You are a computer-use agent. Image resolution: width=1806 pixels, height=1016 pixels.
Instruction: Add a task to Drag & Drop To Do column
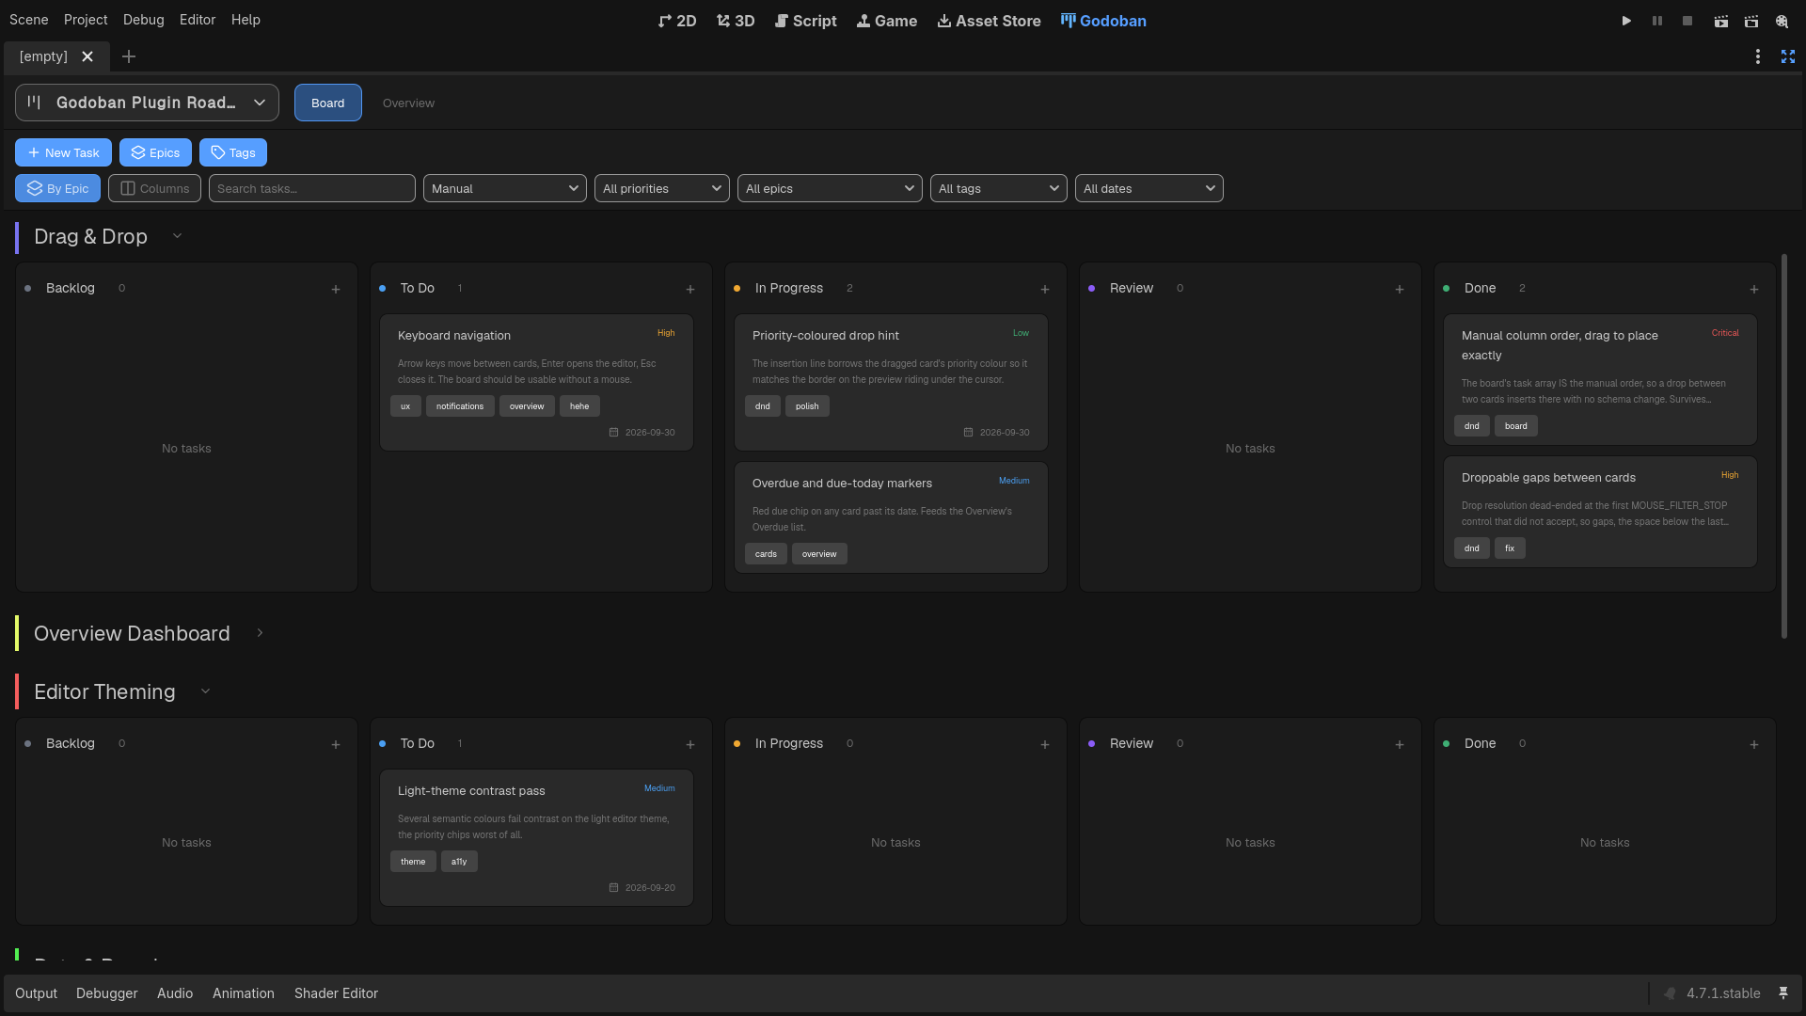690,289
